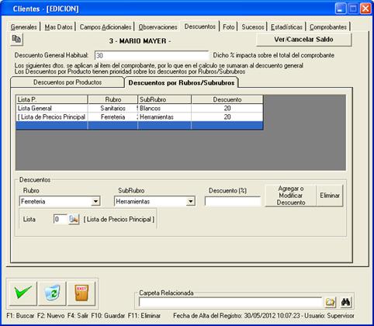Click Agregar o Modificar Descuento button
The image size is (374, 326).
pos(291,196)
